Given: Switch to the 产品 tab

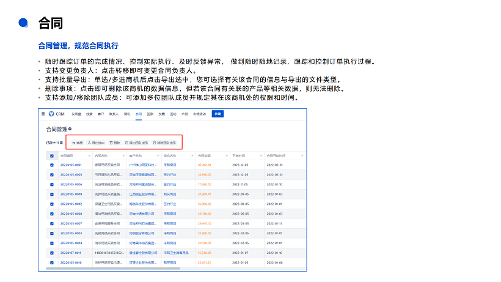Looking at the screenshot, I should coord(185,114).
